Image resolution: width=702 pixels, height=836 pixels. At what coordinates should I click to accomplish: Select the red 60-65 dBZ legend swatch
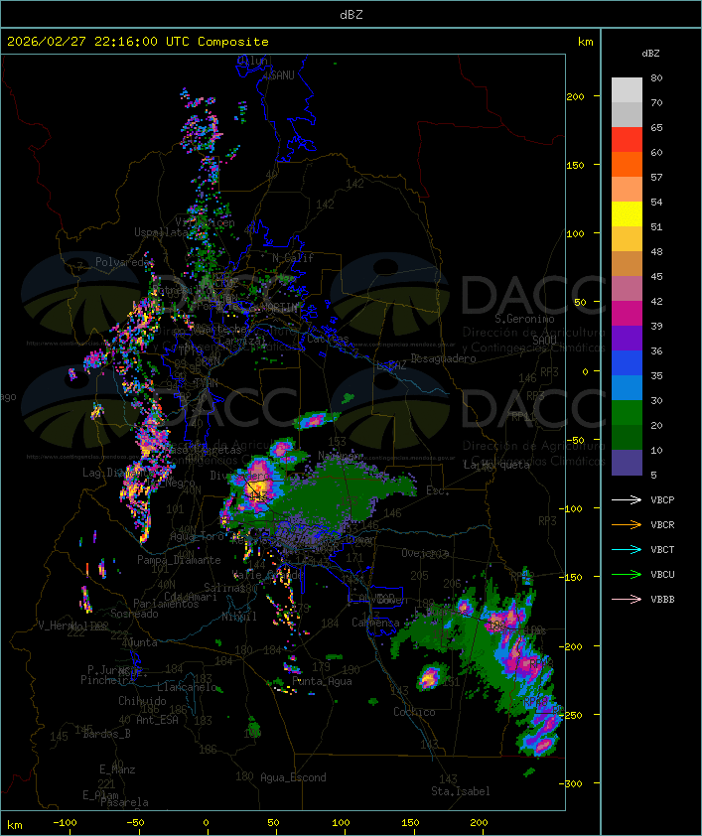click(627, 140)
